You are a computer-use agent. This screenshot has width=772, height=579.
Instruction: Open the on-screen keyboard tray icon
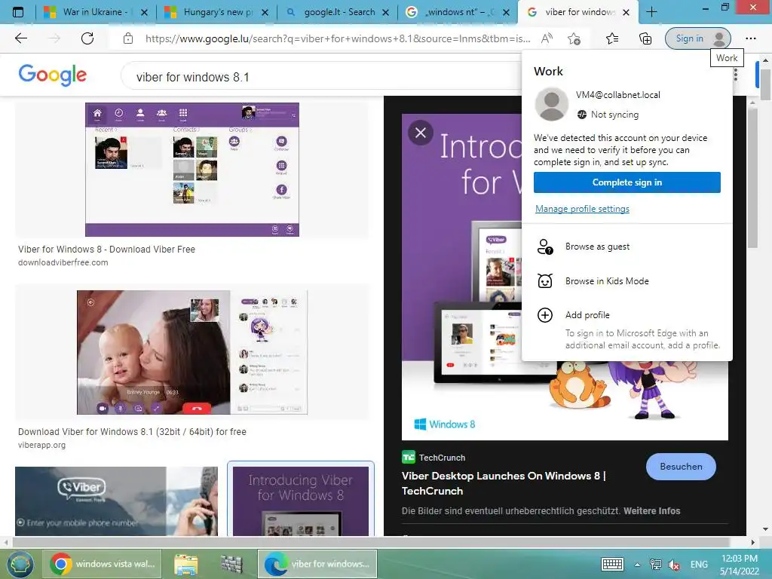(612, 564)
